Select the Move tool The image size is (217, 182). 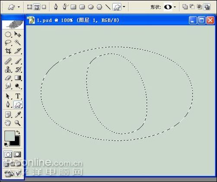click(x=18, y=35)
